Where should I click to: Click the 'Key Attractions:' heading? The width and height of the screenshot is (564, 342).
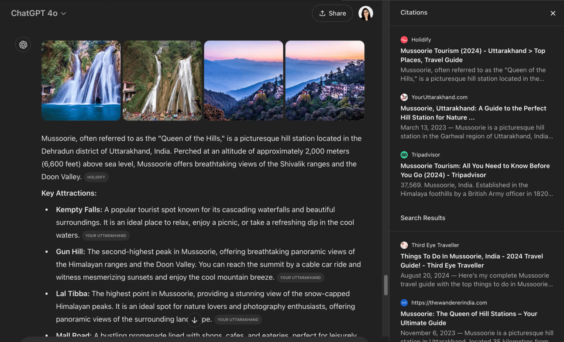coord(69,193)
